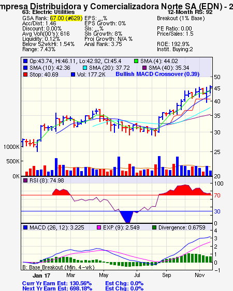
Task: Click the SMA (20): 37.72 legend text
Action: 109,68
